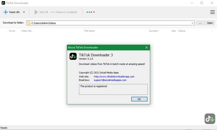Click the yellow folder icon in path field
The width and height of the screenshot is (217, 130).
(29, 23)
